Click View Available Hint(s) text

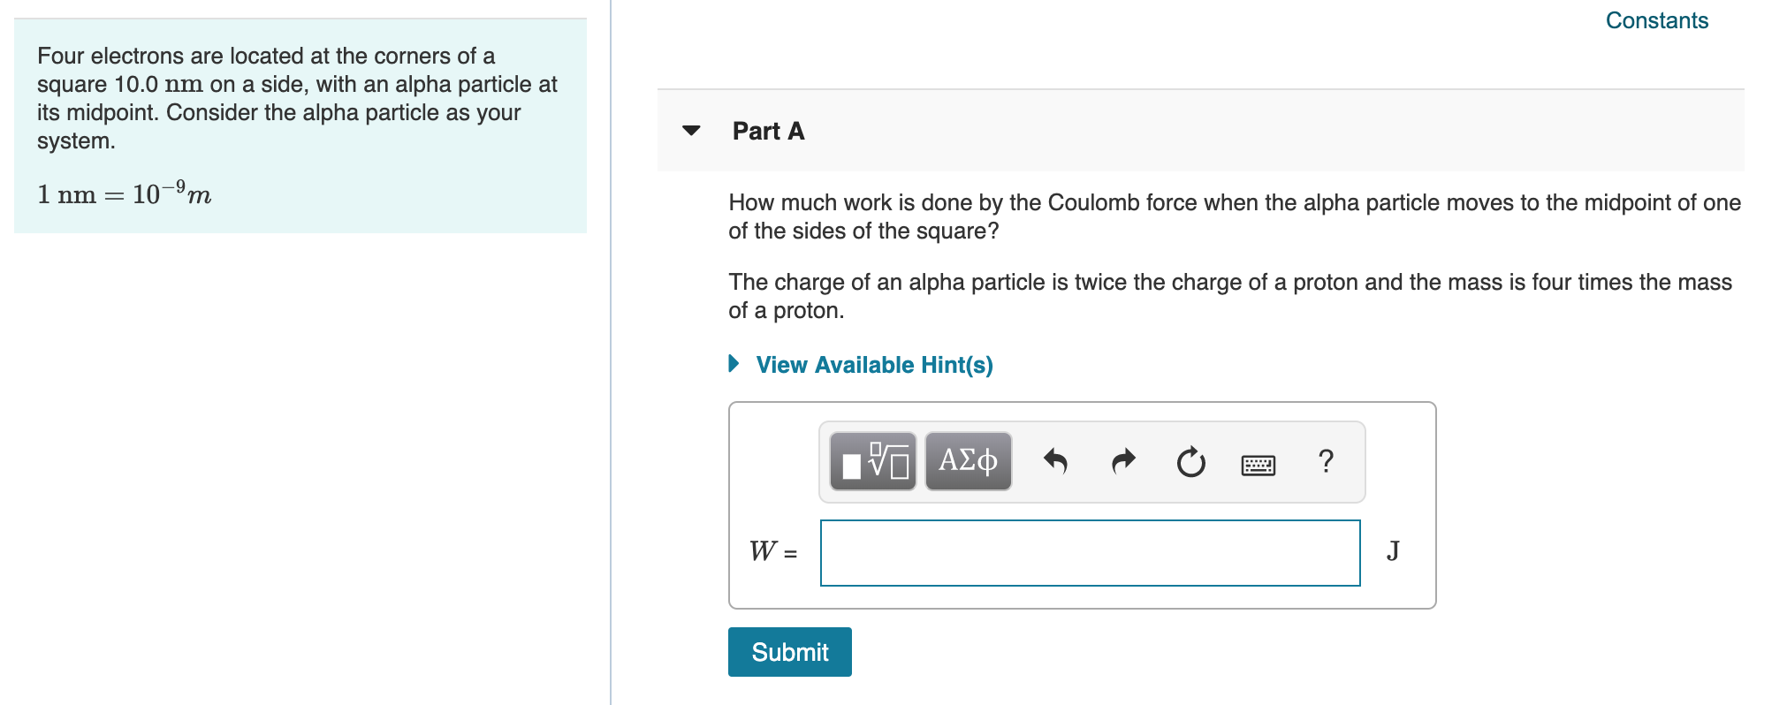click(x=872, y=364)
